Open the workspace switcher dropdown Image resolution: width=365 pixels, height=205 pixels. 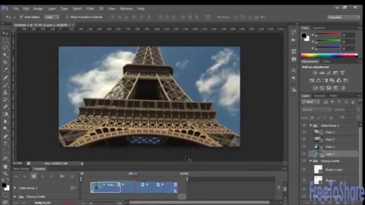(x=344, y=17)
